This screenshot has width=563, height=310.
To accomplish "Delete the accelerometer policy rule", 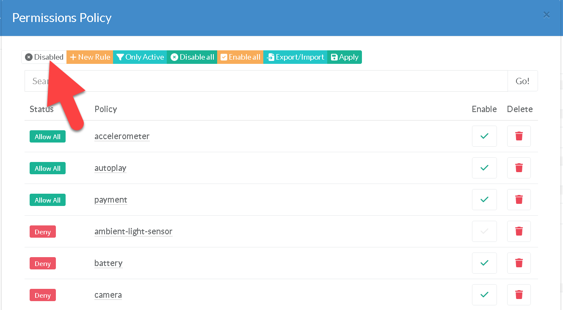I will pos(519,136).
